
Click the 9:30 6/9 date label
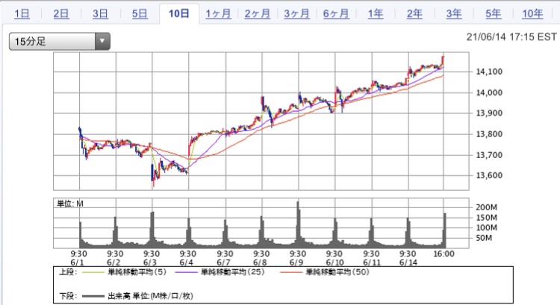click(x=297, y=258)
